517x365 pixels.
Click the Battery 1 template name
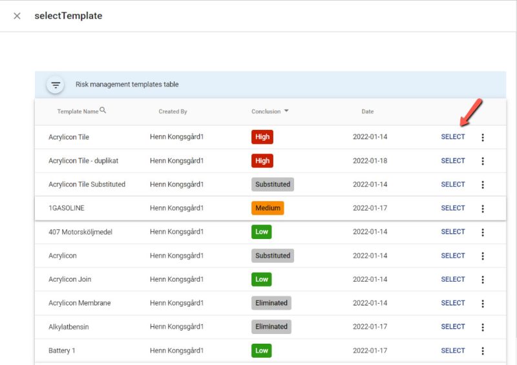click(61, 351)
